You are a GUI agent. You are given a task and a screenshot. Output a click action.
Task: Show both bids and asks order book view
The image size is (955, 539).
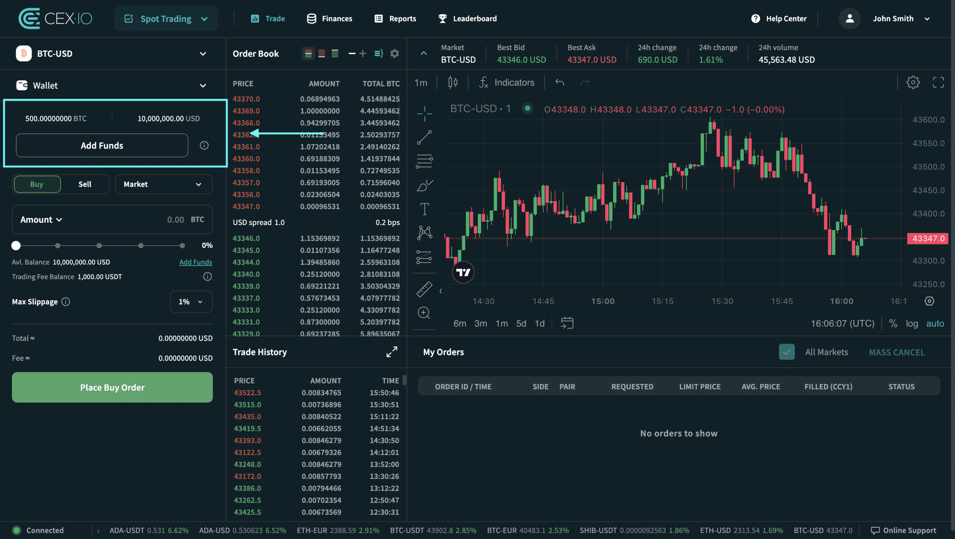click(308, 54)
